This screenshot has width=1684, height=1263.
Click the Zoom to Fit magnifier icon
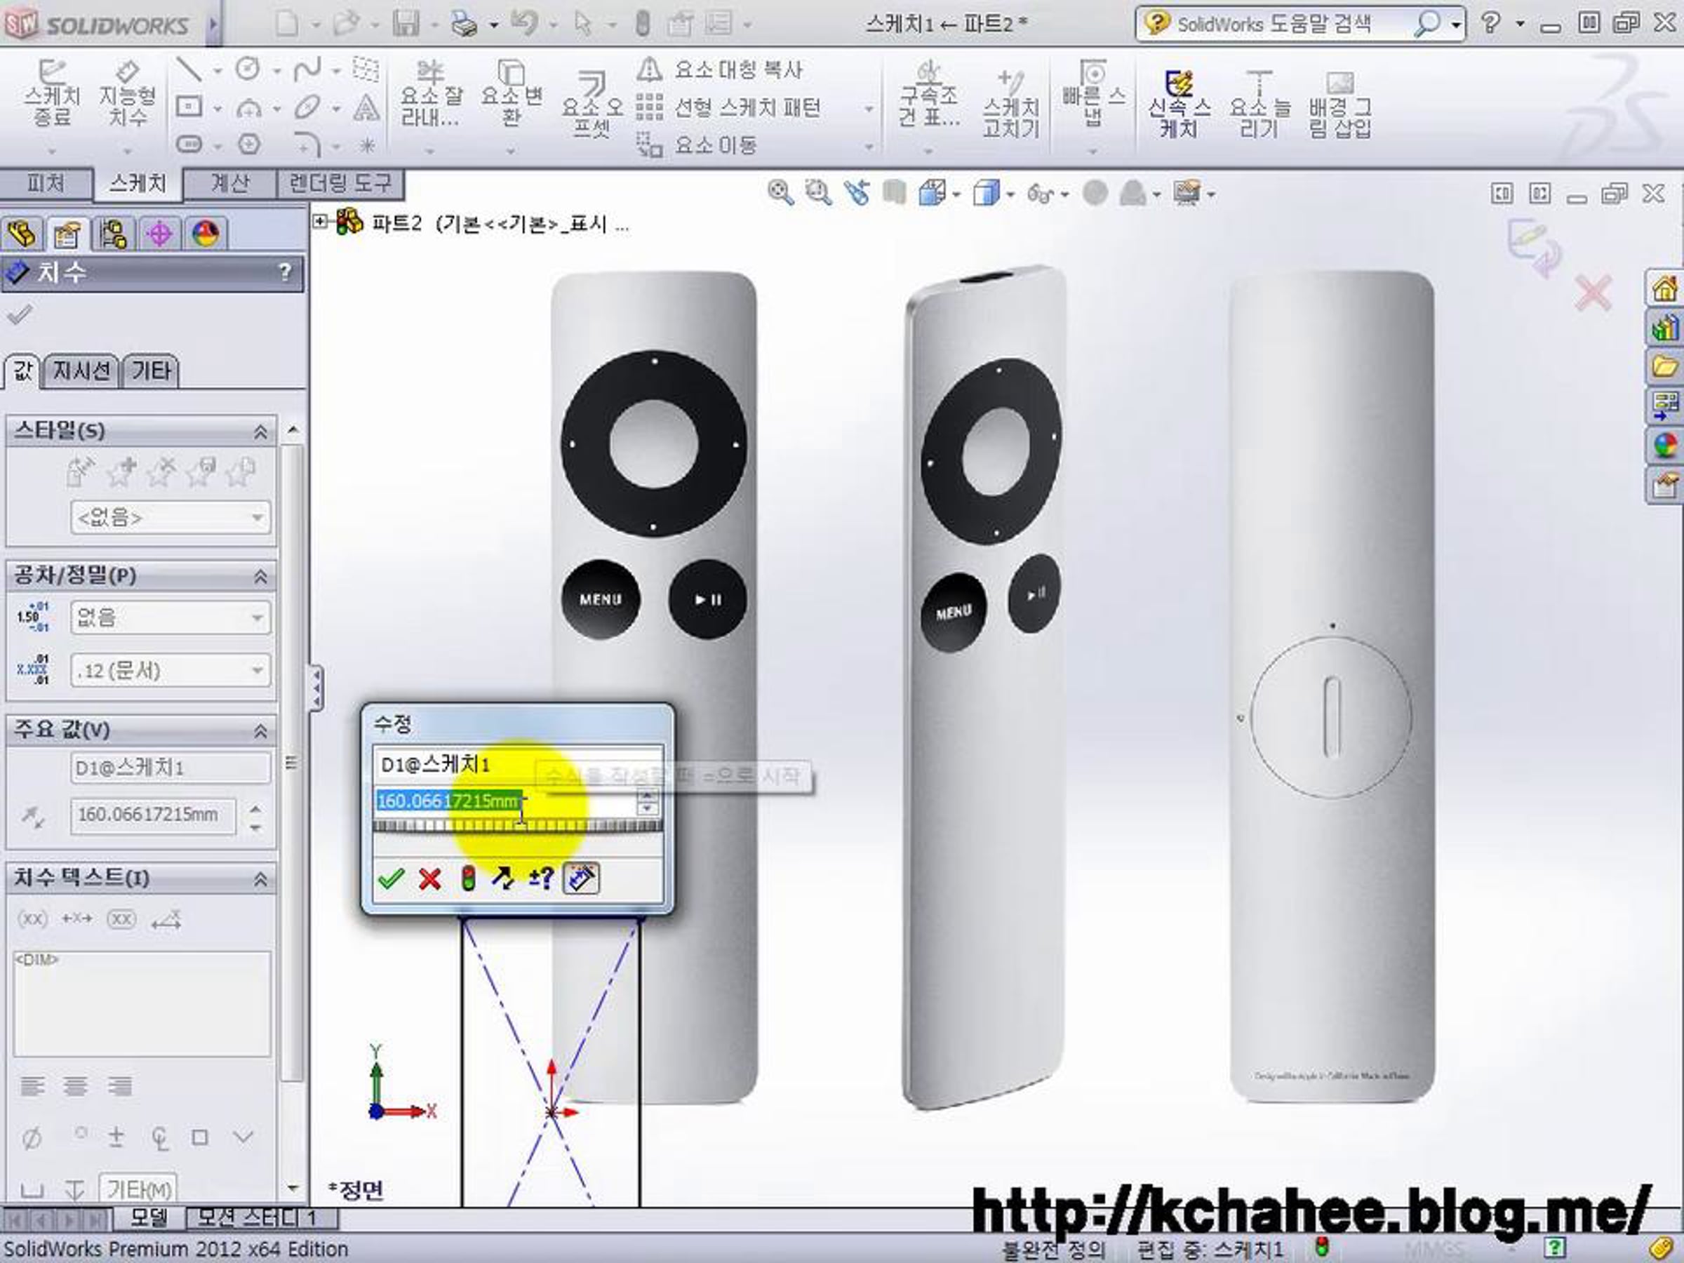tap(780, 192)
